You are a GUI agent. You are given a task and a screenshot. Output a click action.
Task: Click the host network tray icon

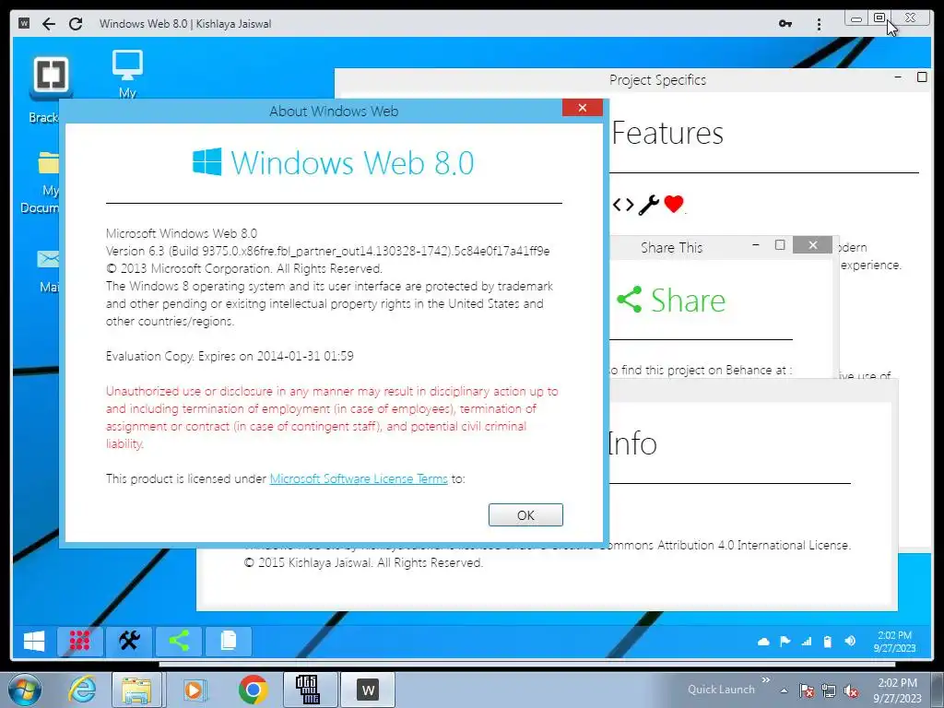(829, 690)
